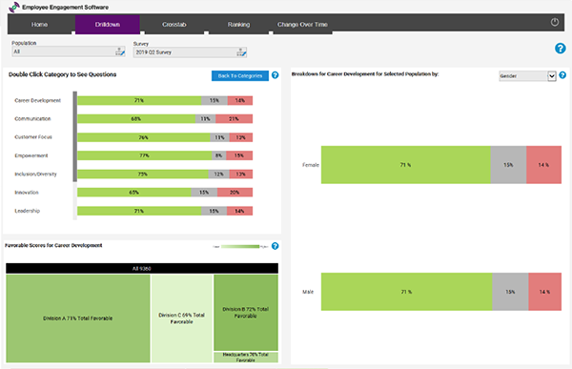Open the Population All selector
572x369 pixels.
69,51
